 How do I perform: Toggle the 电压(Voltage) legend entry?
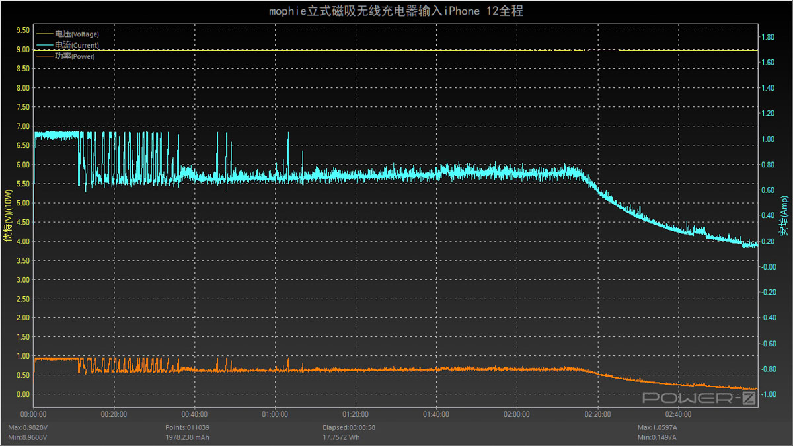[77, 34]
